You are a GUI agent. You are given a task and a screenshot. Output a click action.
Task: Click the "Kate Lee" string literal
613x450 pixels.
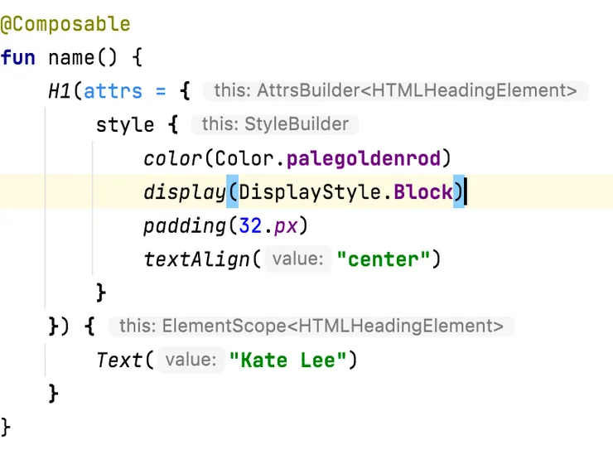pos(287,360)
